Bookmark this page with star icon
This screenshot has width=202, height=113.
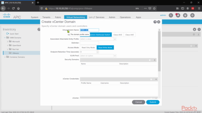tap(154, 8)
